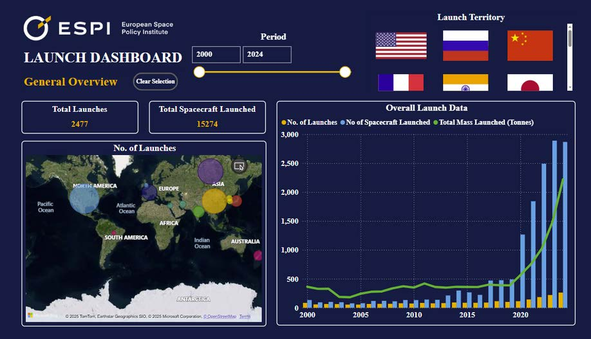Open the Terms link on map
The height and width of the screenshot is (339, 591).
[245, 316]
